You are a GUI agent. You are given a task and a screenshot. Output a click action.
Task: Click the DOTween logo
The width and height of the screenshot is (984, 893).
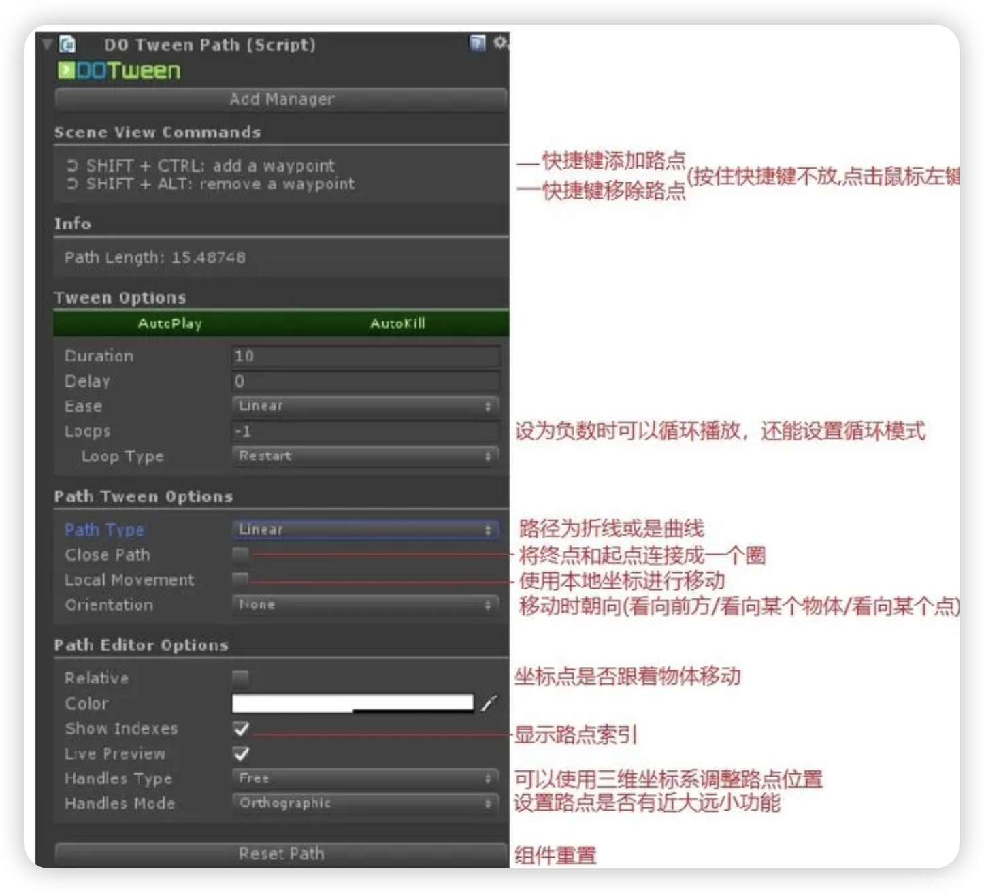119,70
